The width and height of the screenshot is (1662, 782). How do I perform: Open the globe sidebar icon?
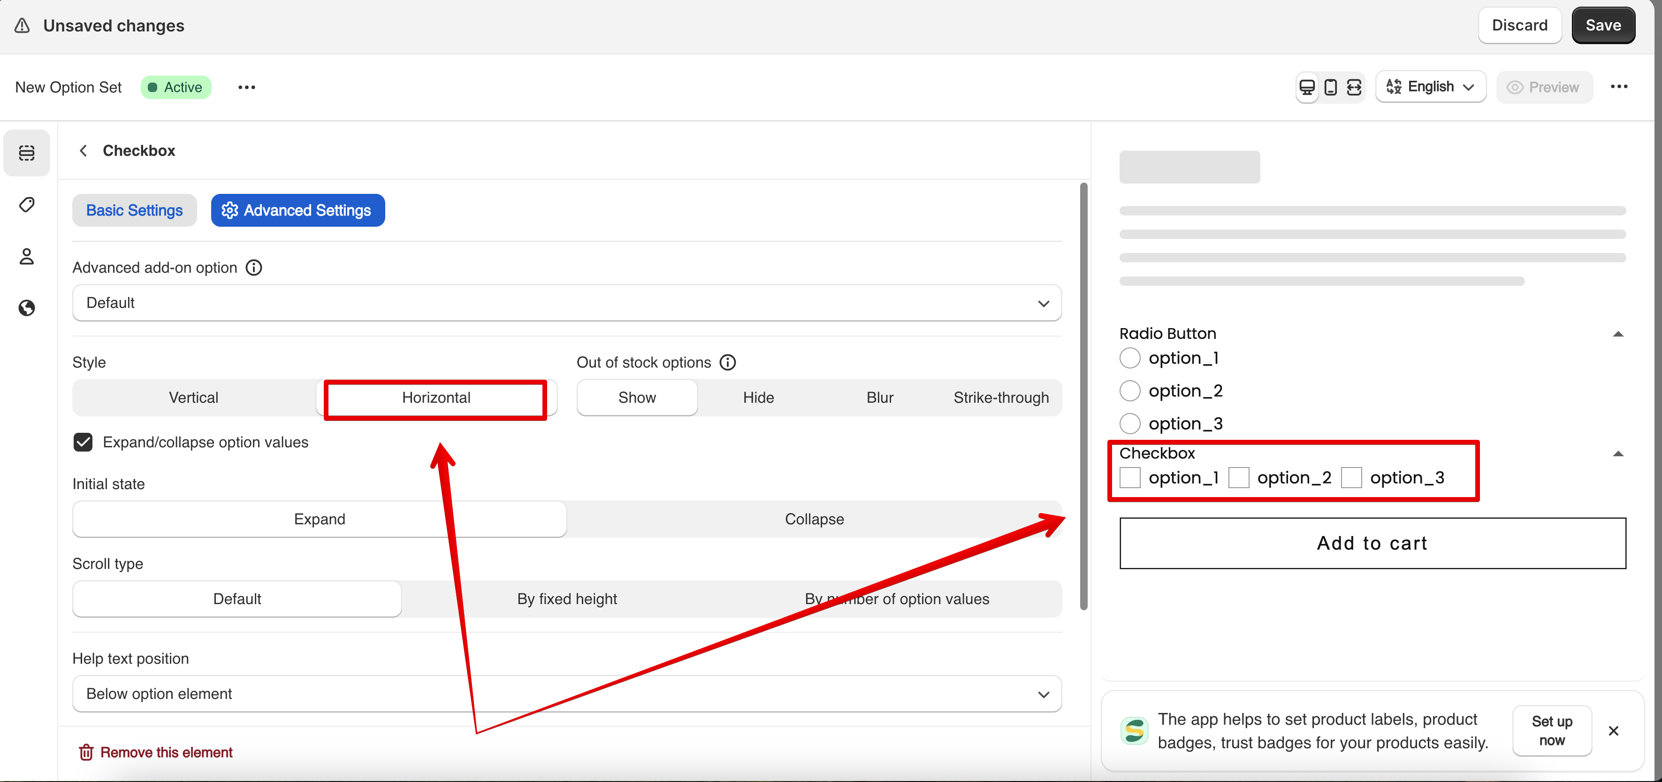coord(26,308)
